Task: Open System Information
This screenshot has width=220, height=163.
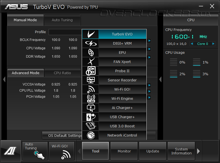Action: pyautogui.click(x=181, y=151)
